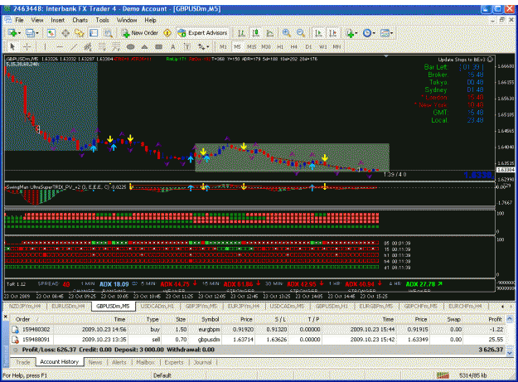Toggle the Market Watch window icon
The height and width of the screenshot is (382, 518).
[51, 33]
